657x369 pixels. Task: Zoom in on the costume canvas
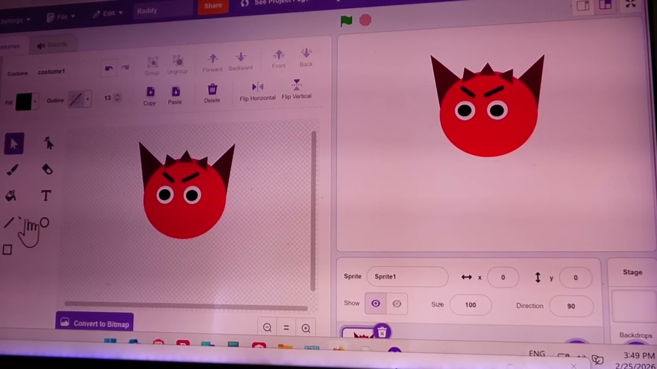(306, 328)
